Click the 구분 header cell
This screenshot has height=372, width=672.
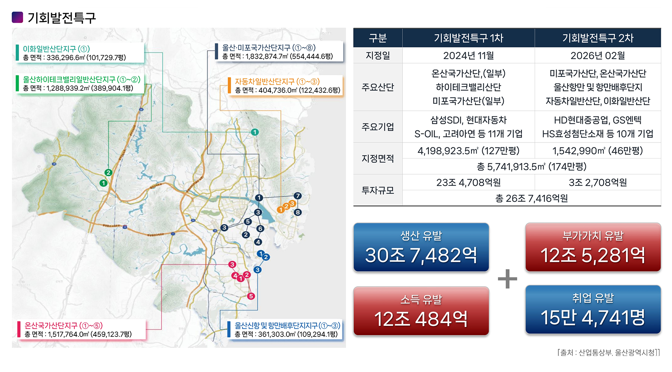(x=378, y=38)
